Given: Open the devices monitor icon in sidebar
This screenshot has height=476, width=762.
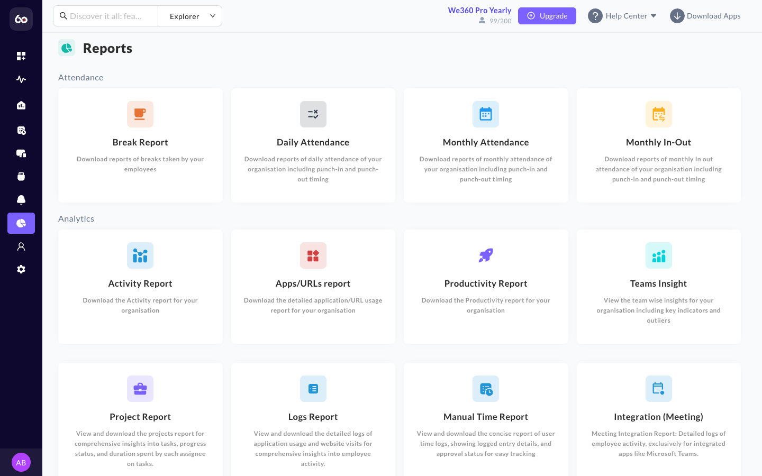Looking at the screenshot, I should (x=21, y=153).
